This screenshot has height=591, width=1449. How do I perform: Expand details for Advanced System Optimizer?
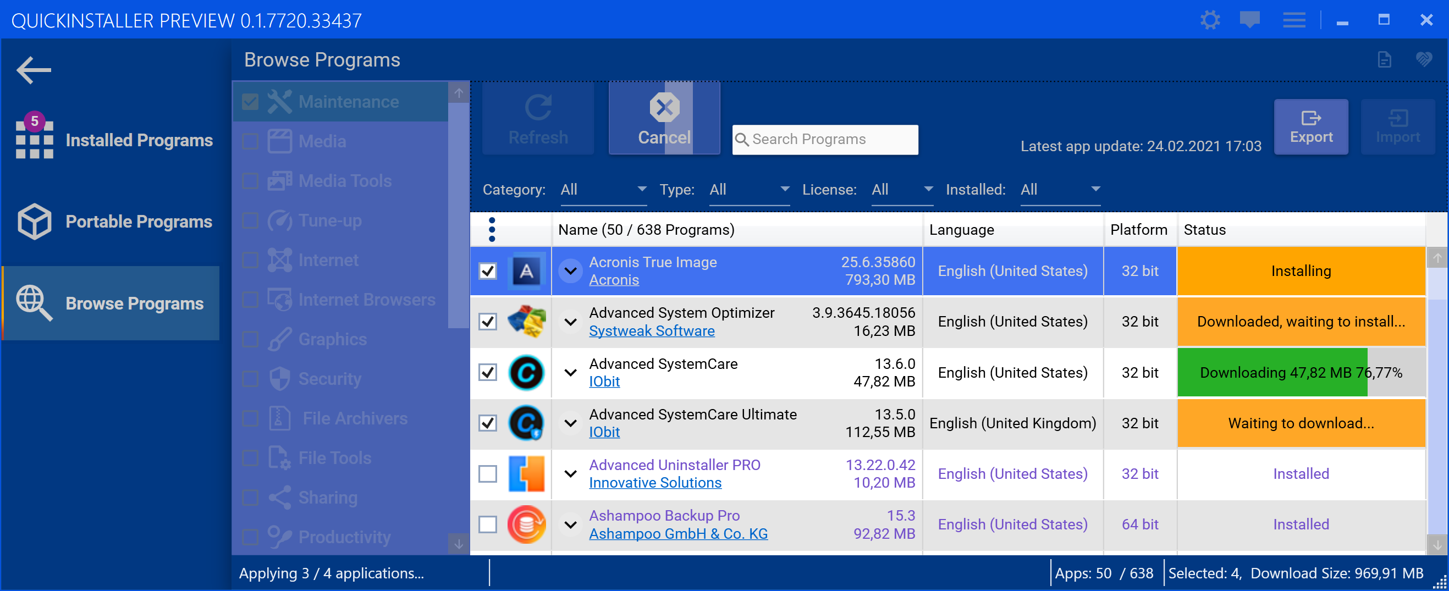[x=570, y=322]
